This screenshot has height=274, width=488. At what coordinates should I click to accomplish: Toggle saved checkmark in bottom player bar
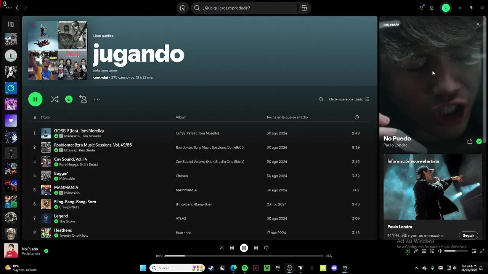[x=46, y=251]
